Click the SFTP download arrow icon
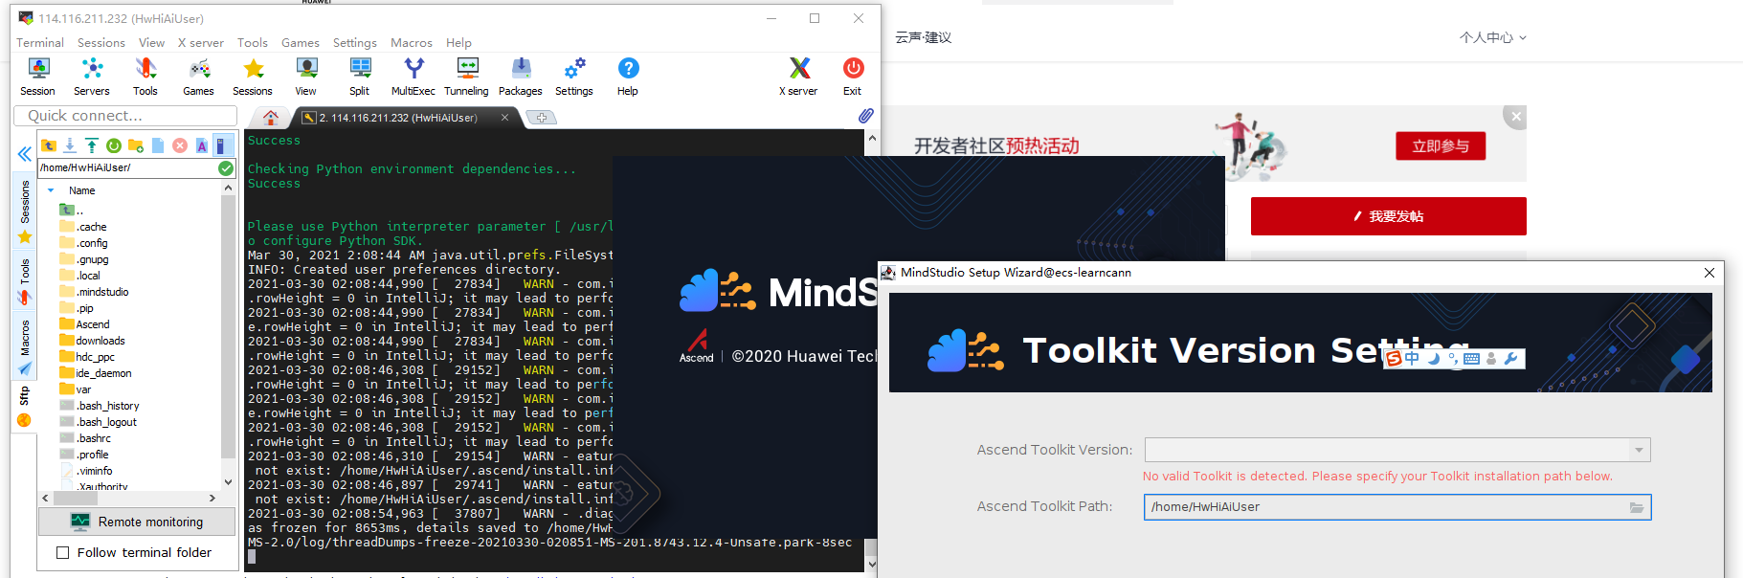The height and width of the screenshot is (578, 1743). (70, 145)
